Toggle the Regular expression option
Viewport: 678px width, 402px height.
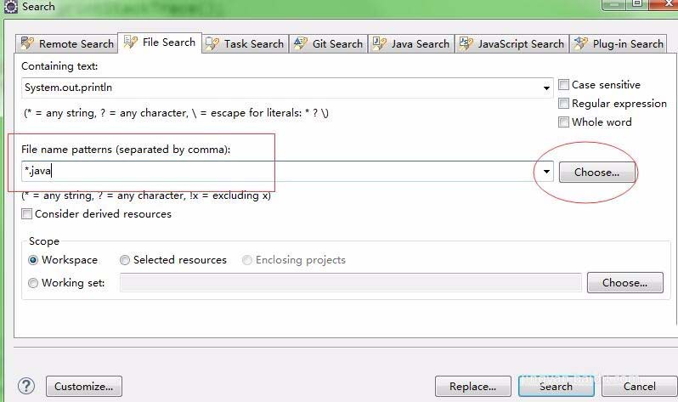564,104
